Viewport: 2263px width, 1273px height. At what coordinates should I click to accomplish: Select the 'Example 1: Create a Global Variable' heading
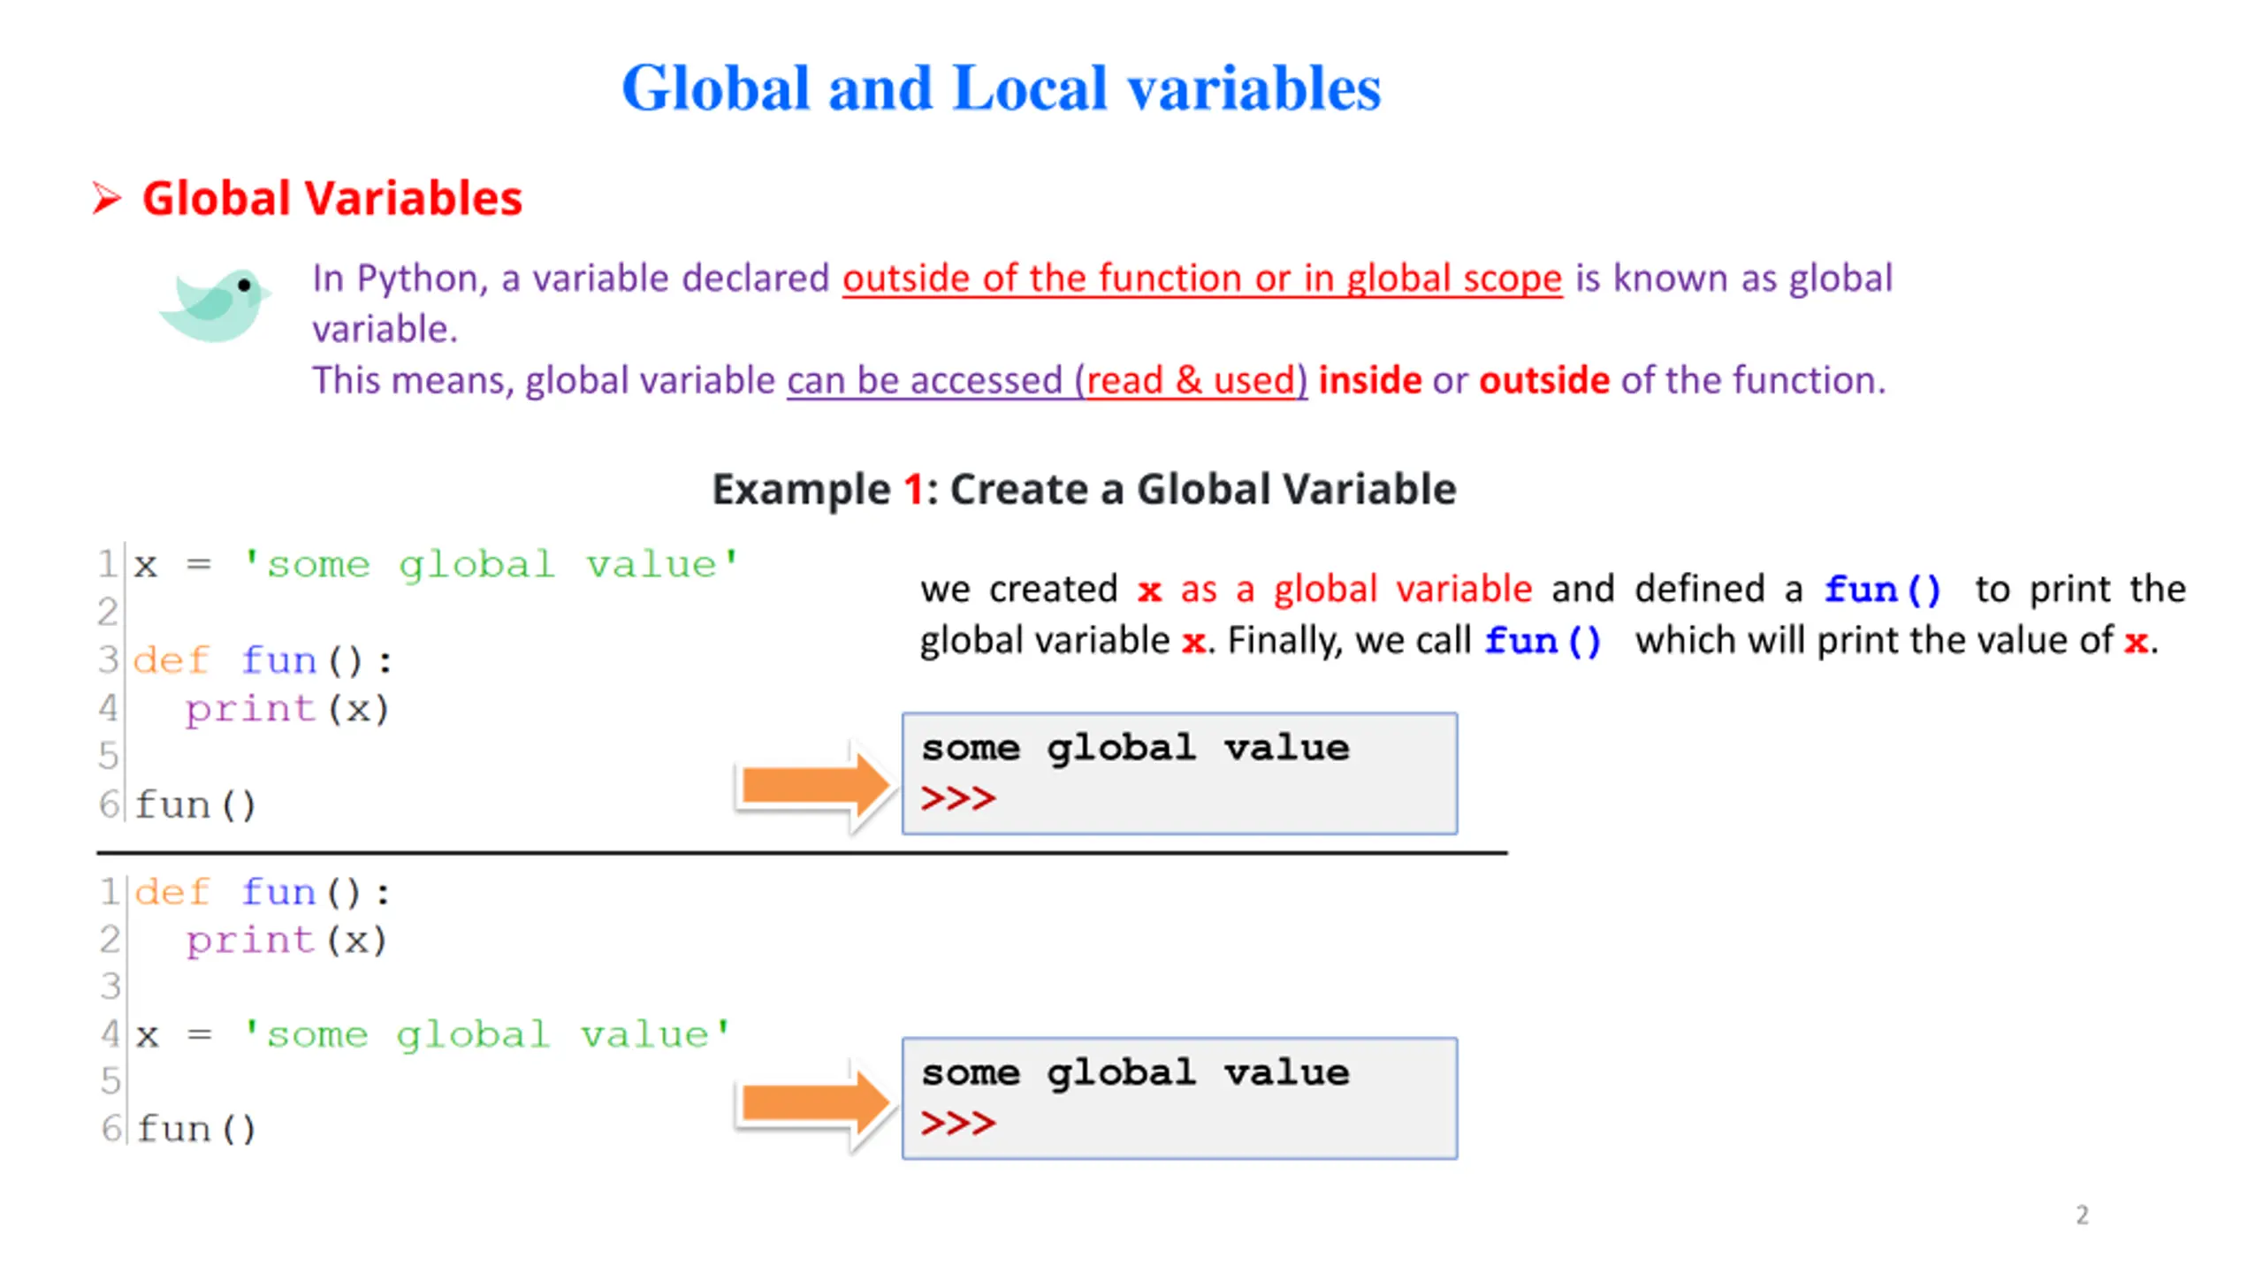coord(1085,489)
